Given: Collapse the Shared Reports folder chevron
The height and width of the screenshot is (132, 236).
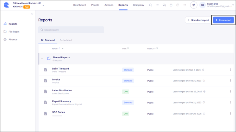Looking at the screenshot, I should tap(42, 59).
